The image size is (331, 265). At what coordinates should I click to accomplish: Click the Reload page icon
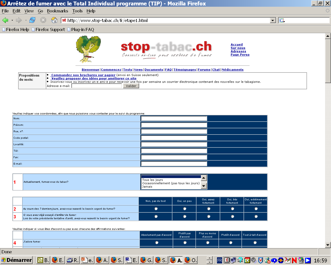tap(32, 20)
